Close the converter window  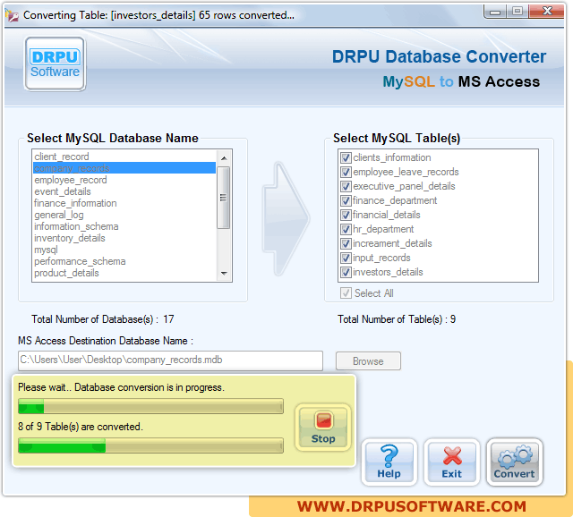click(x=547, y=12)
